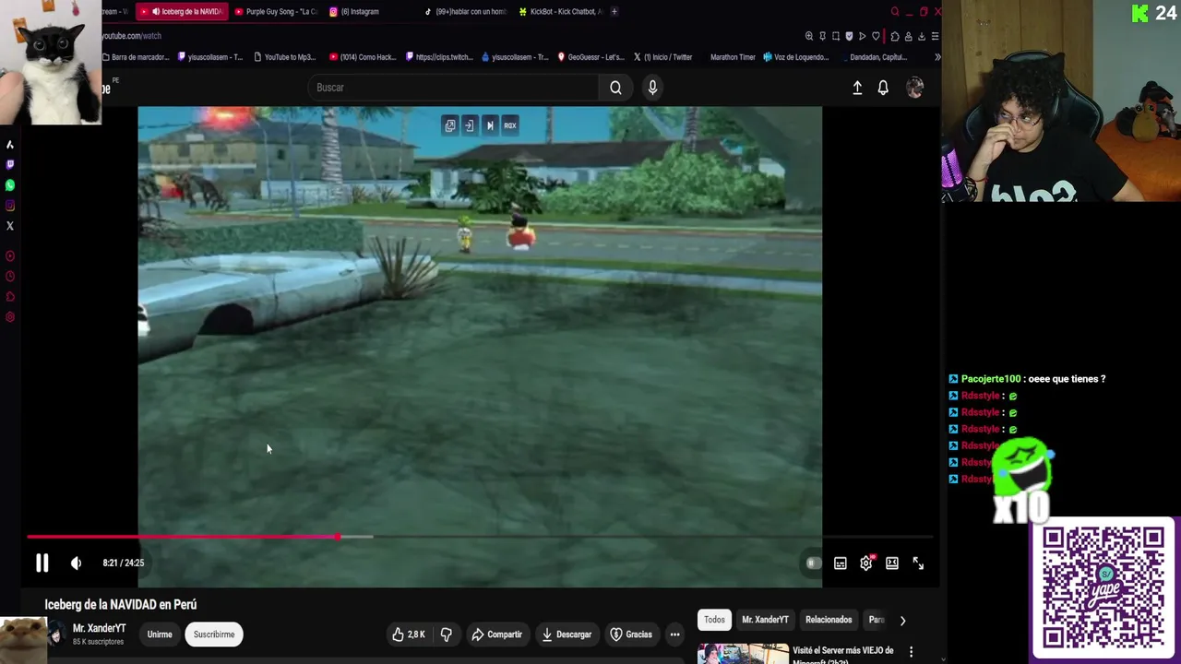Open Twitch icon in browser sidebar

[x=10, y=164]
